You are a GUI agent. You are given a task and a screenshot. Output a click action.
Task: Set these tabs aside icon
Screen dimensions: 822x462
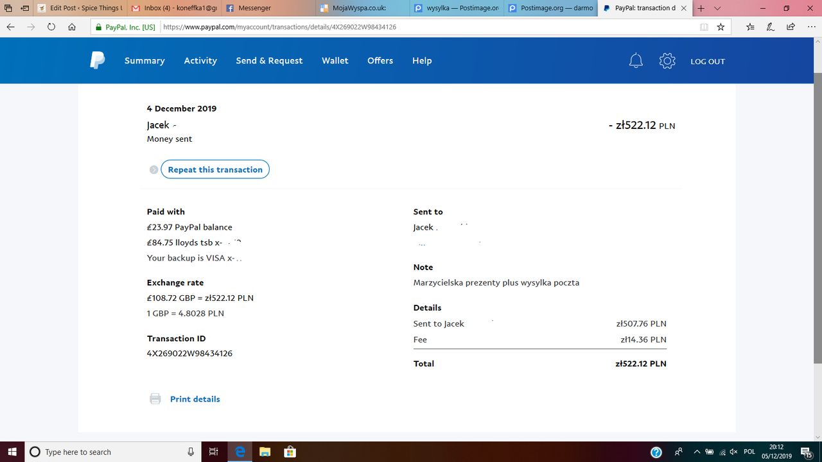[24, 8]
